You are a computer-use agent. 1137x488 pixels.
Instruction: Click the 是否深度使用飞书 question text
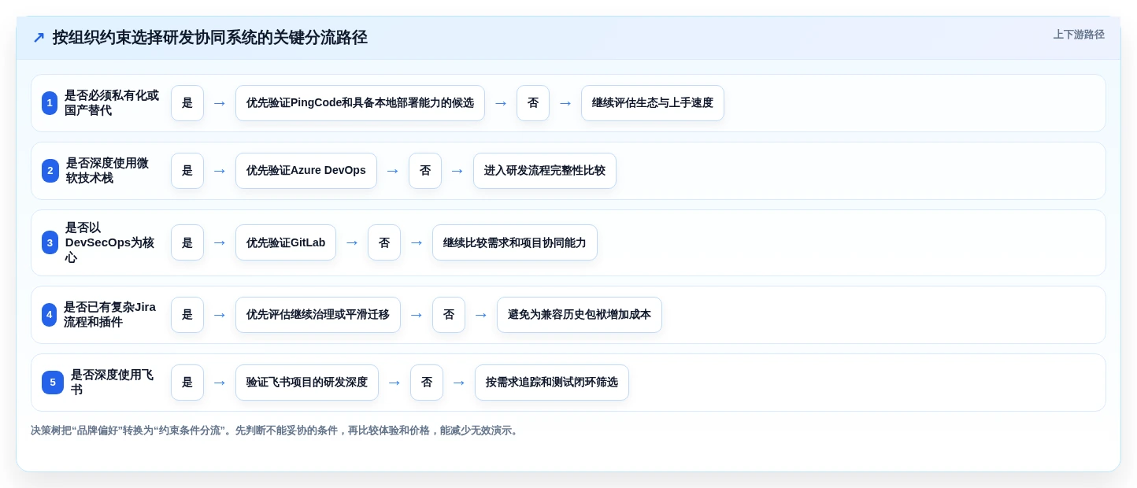113,383
